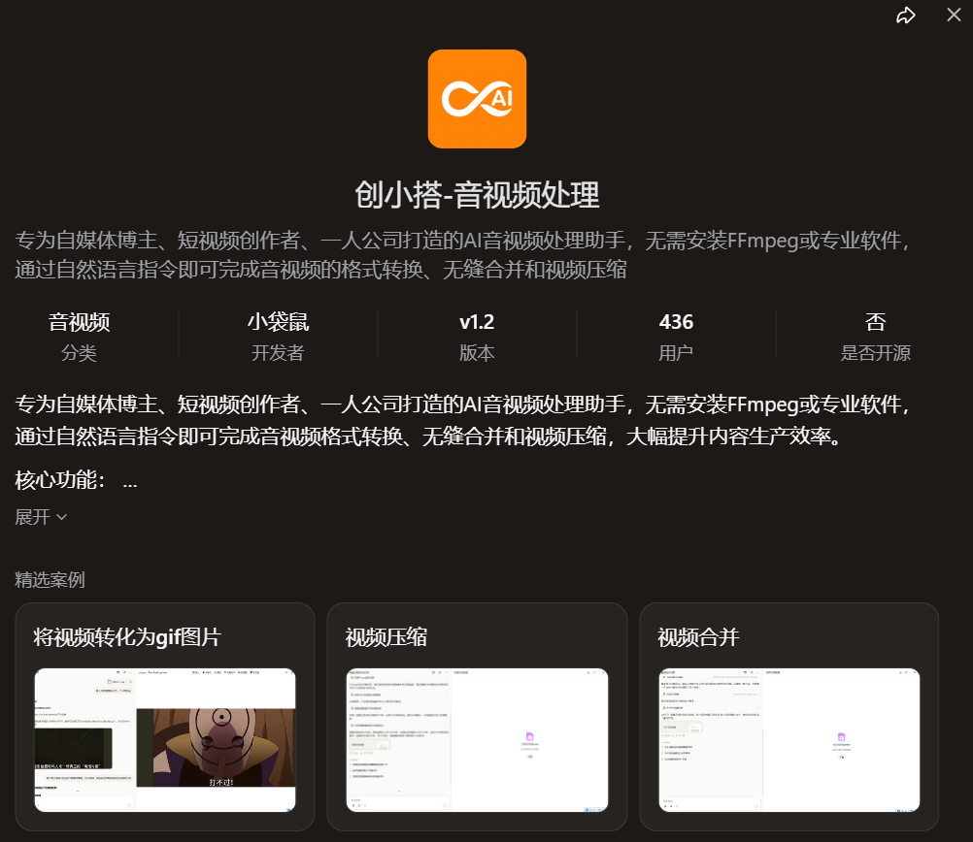Image resolution: width=973 pixels, height=842 pixels.
Task: Select the 创小搭-音视频处理 title
Action: coord(477,194)
